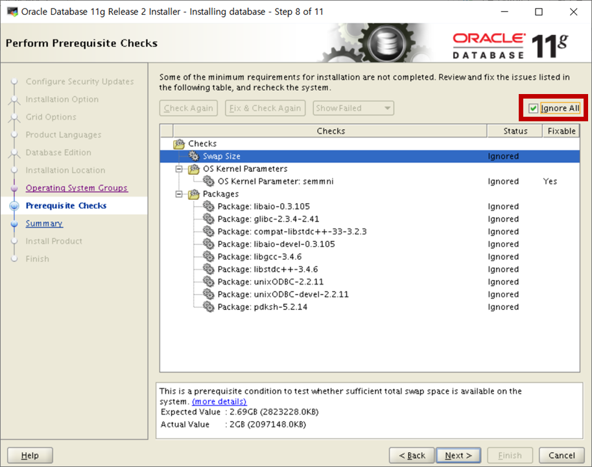Viewport: 592px width, 467px height.
Task: Click the Prerequisite Checks step marker in the sidebar
Action: click(14, 206)
